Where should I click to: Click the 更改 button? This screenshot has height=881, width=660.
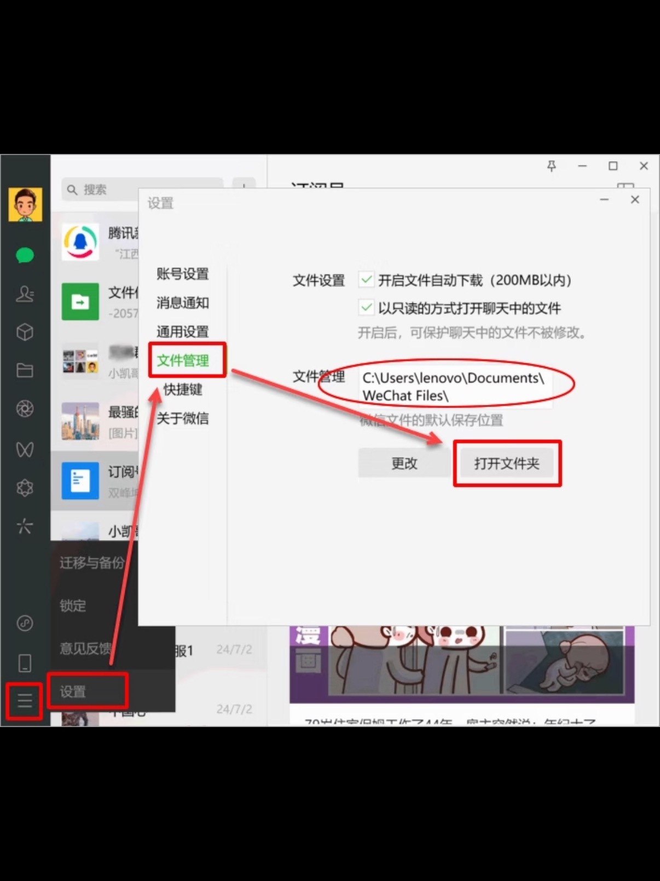(x=404, y=464)
